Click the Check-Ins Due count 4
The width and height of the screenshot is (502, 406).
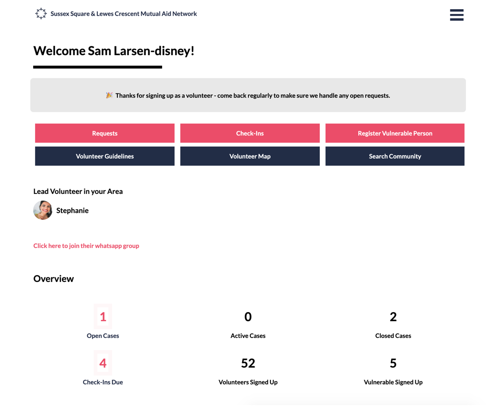coord(103,363)
